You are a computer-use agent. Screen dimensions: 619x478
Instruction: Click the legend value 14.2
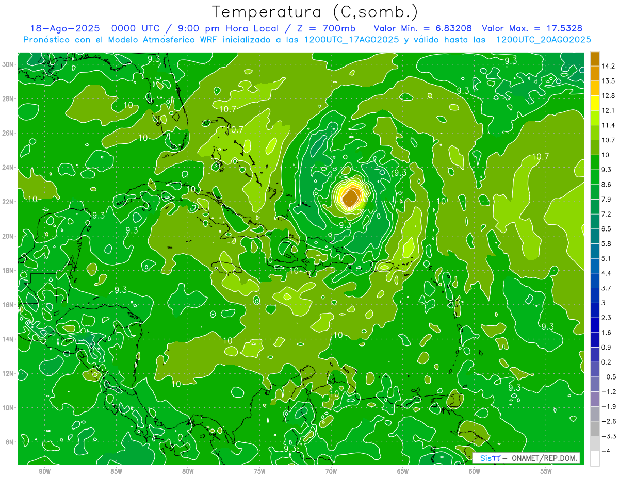click(609, 66)
